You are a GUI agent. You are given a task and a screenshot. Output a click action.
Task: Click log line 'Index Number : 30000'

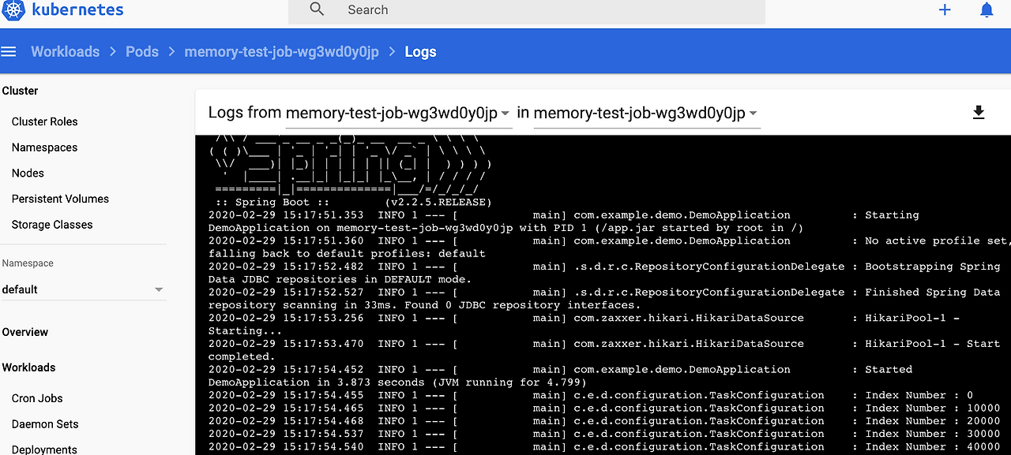pyautogui.click(x=604, y=433)
